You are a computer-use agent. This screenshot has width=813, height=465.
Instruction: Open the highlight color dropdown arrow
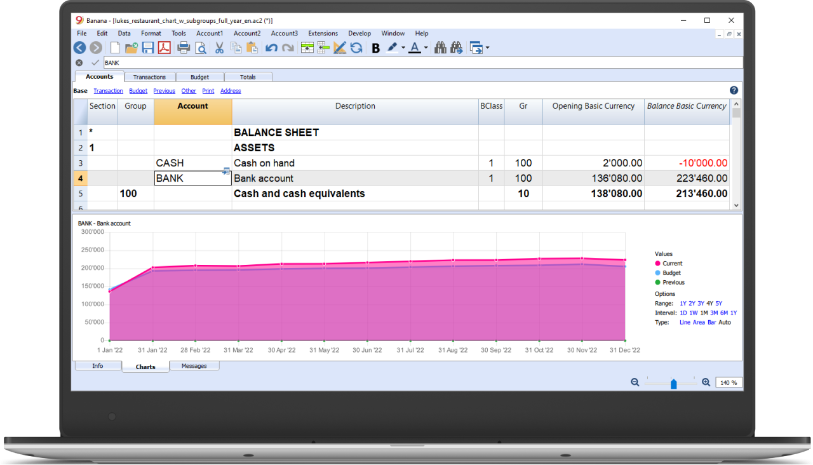click(x=403, y=48)
